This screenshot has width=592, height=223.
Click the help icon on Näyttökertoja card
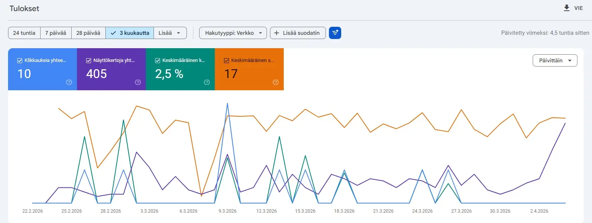[x=138, y=82]
